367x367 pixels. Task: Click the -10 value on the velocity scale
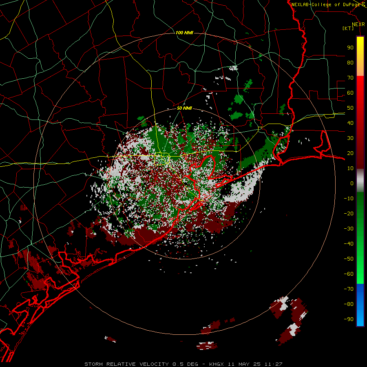point(349,199)
